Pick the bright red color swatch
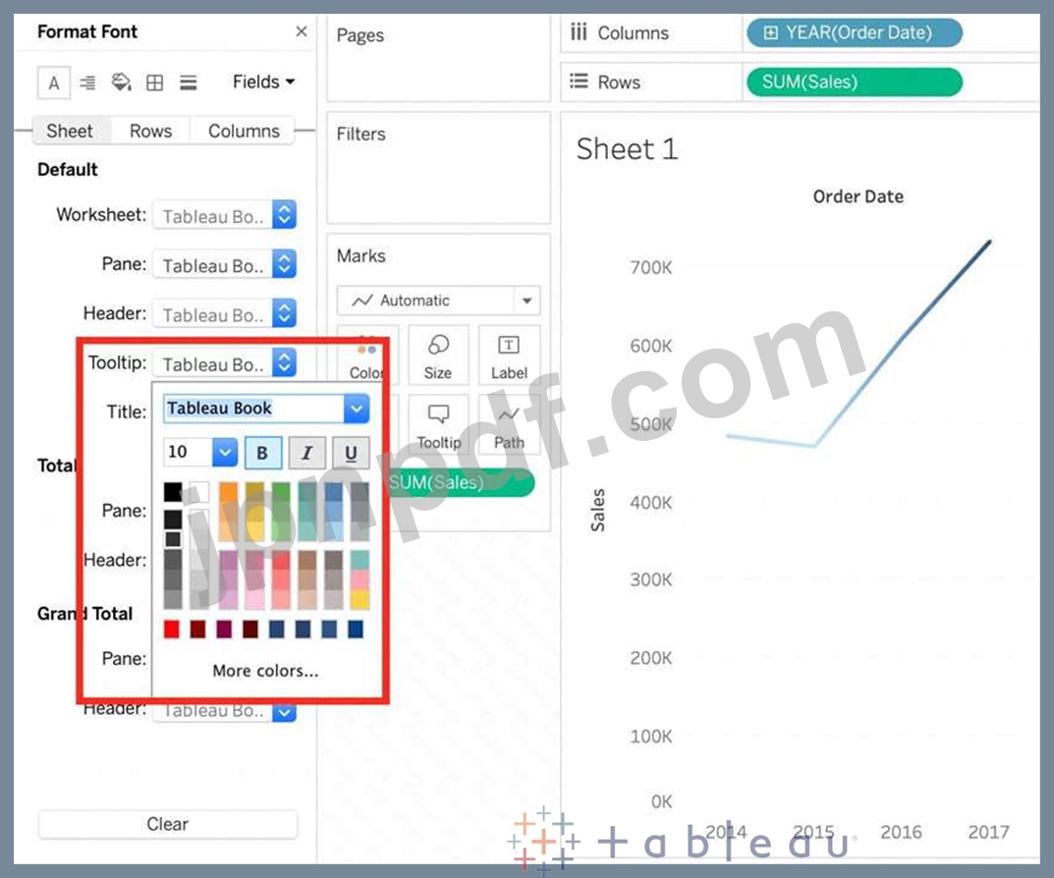This screenshot has height=878, width=1054. [173, 630]
